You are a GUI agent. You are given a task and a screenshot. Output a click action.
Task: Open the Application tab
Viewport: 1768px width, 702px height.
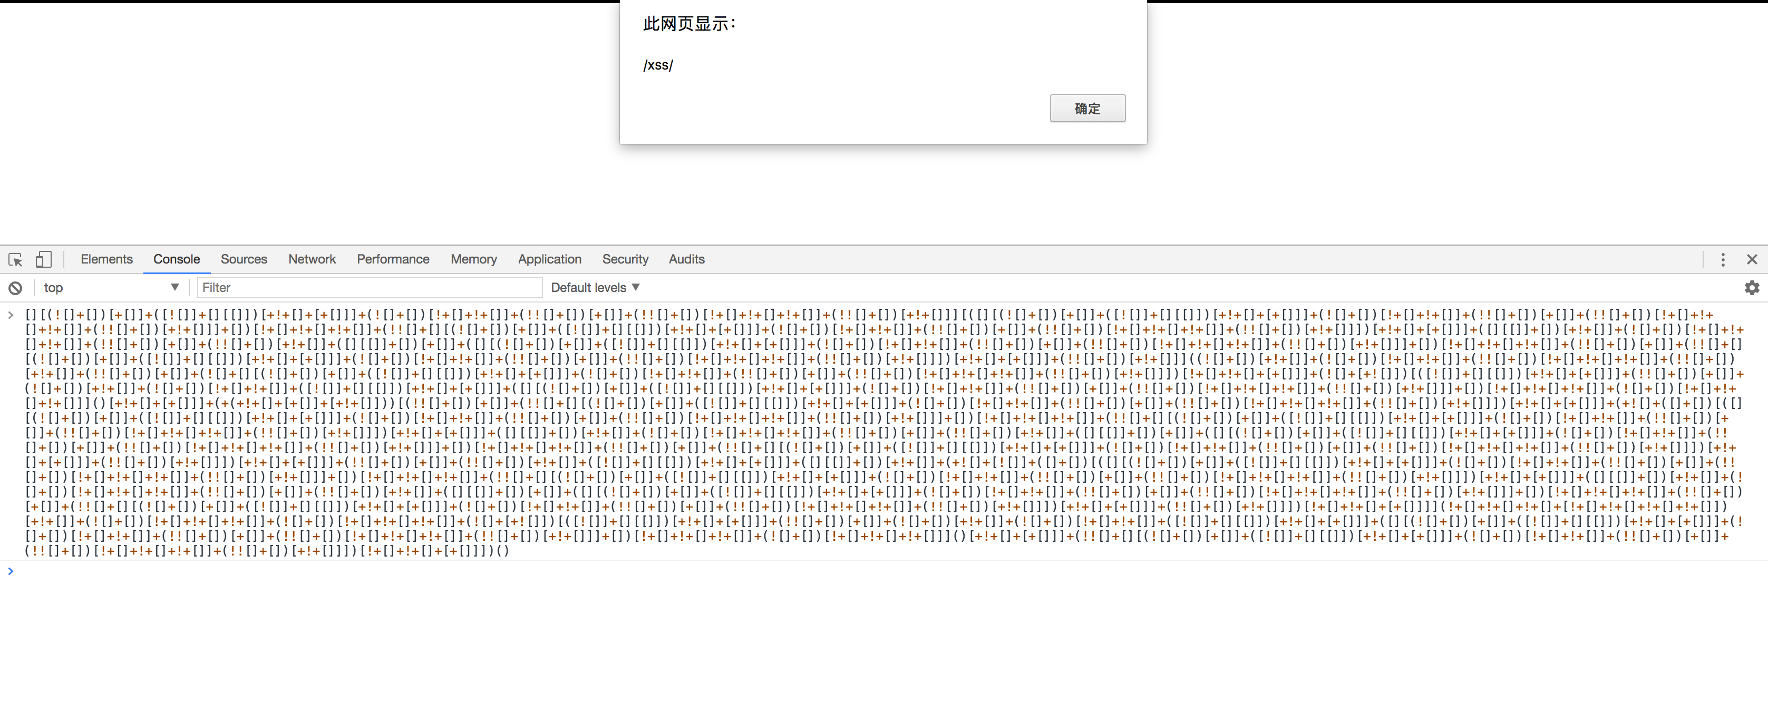click(x=550, y=259)
